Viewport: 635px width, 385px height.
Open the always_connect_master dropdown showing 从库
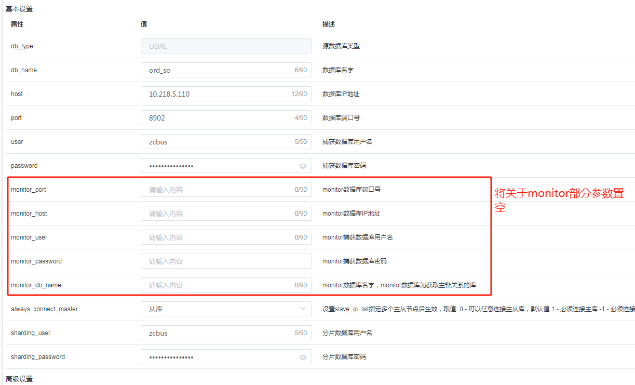(226, 309)
